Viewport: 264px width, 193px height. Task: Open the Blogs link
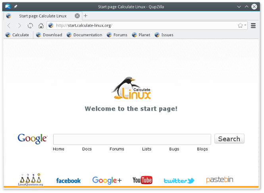[x=202, y=149]
